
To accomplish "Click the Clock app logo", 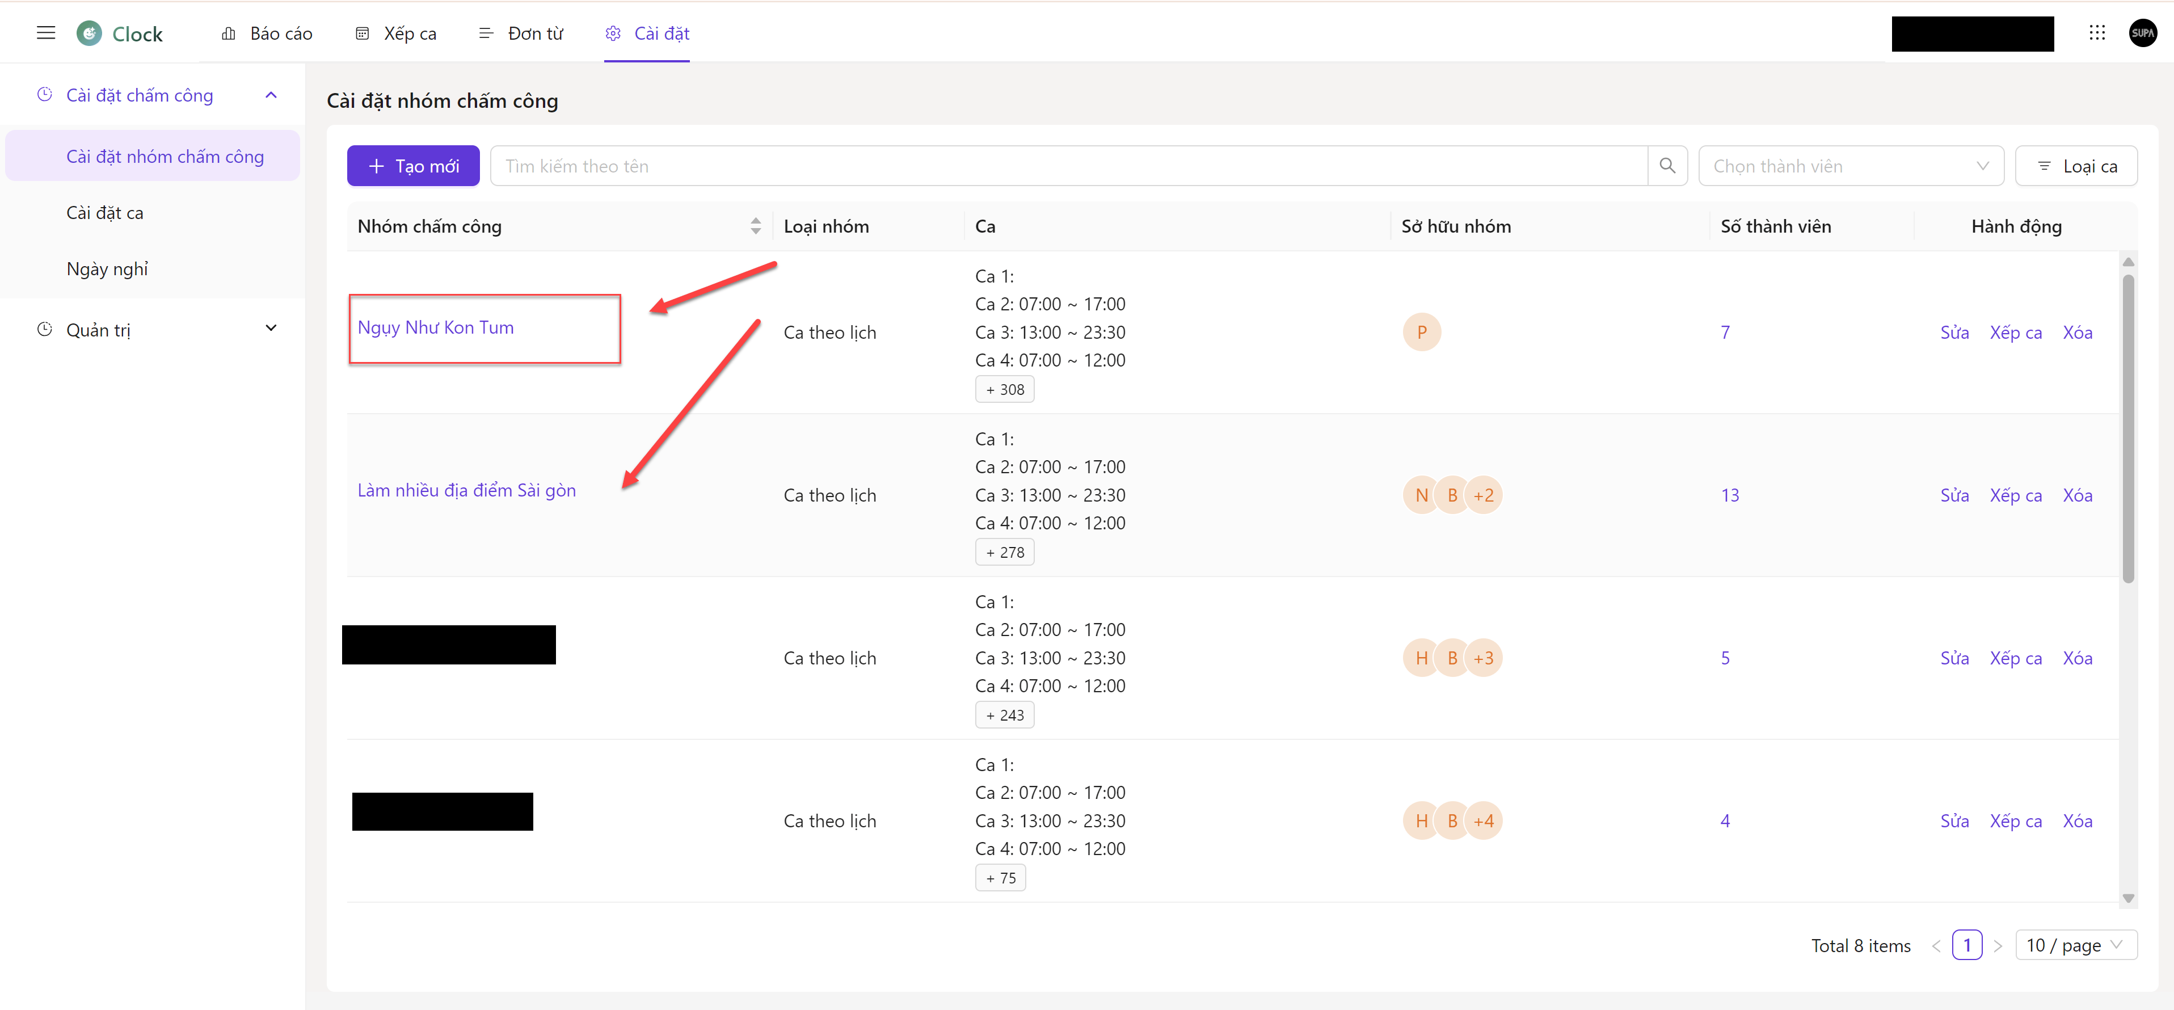I will (89, 33).
